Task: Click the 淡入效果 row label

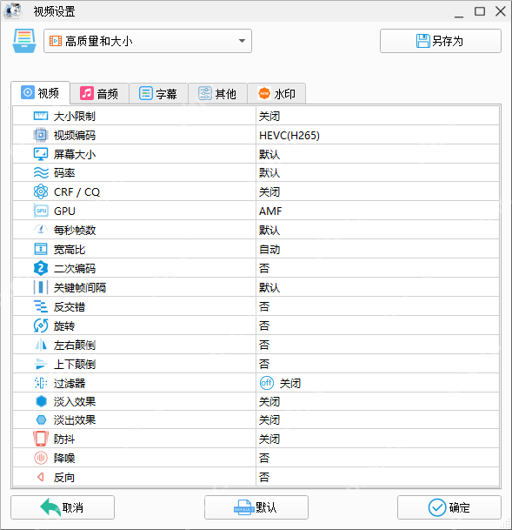Action: (x=75, y=401)
